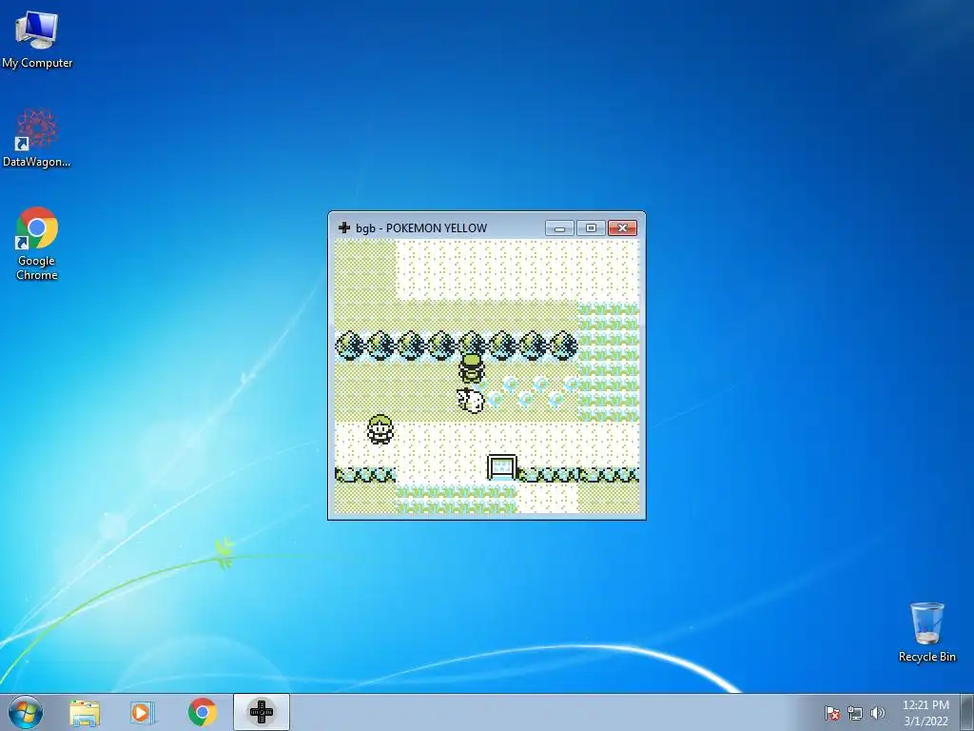The image size is (974, 731).
Task: Select the bgb emulator taskbar button
Action: point(262,712)
